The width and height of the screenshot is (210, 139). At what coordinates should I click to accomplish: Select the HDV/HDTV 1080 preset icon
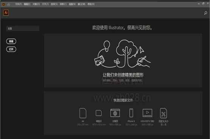pyautogui.click(x=147, y=113)
